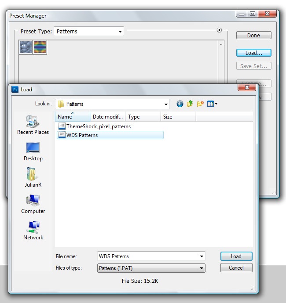Open the JulianR user folder
Image resolution: width=286 pixels, height=303 pixels.
point(33,178)
